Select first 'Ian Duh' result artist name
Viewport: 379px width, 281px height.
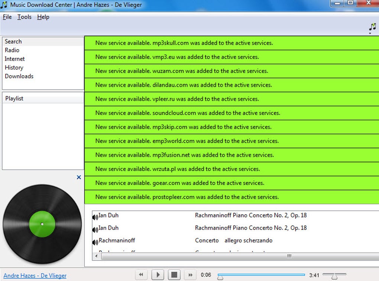[108, 215]
